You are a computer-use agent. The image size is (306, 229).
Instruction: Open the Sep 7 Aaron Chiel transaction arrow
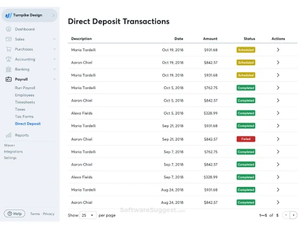pos(278,164)
